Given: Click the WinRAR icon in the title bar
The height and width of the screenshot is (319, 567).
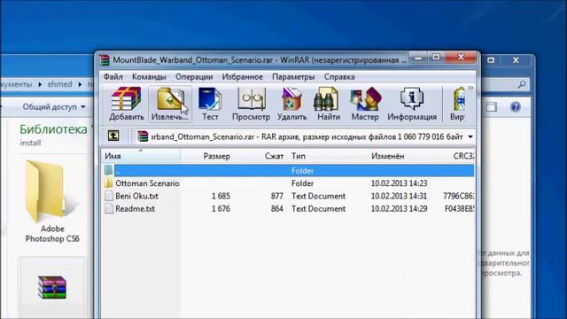Looking at the screenshot, I should click(105, 59).
